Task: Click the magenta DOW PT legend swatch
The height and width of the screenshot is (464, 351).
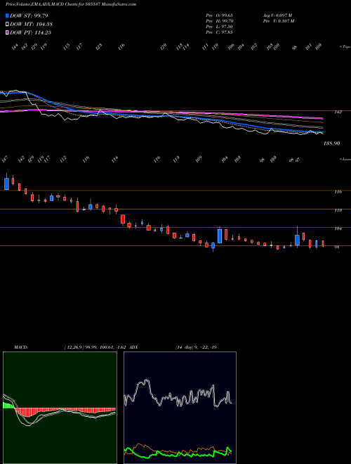Action: tap(8, 32)
